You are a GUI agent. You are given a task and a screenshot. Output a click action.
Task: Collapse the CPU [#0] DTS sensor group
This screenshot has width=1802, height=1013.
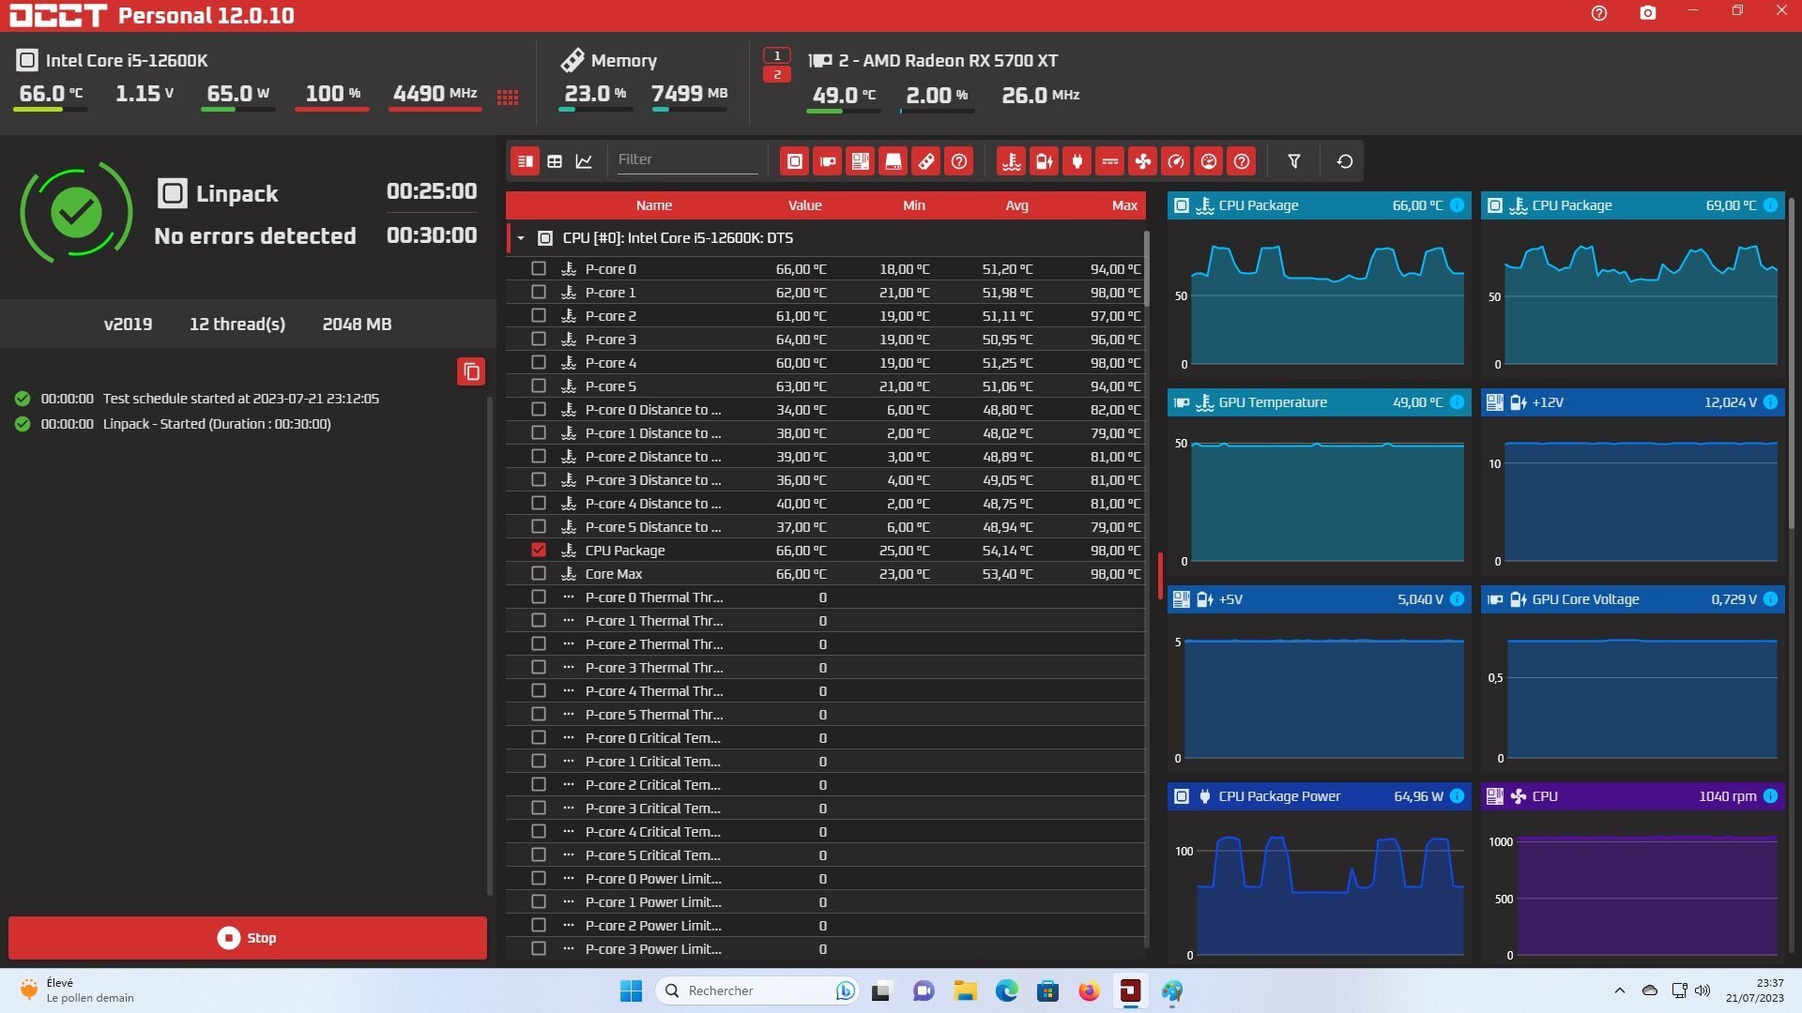click(521, 238)
